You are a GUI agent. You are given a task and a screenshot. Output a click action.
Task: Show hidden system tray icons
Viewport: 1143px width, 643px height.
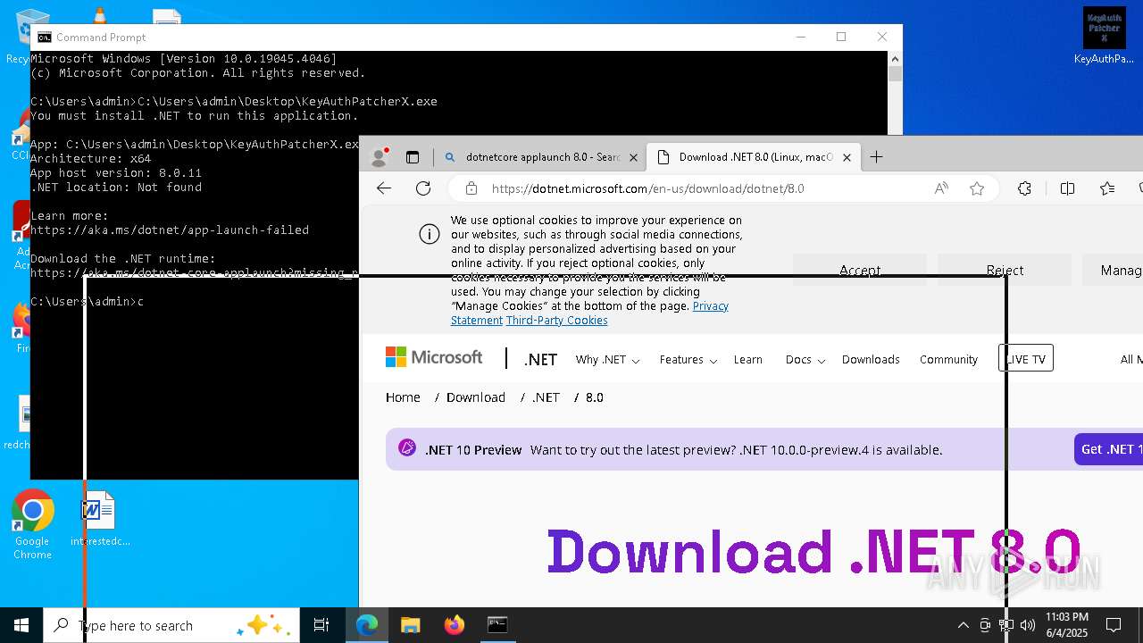[963, 625]
